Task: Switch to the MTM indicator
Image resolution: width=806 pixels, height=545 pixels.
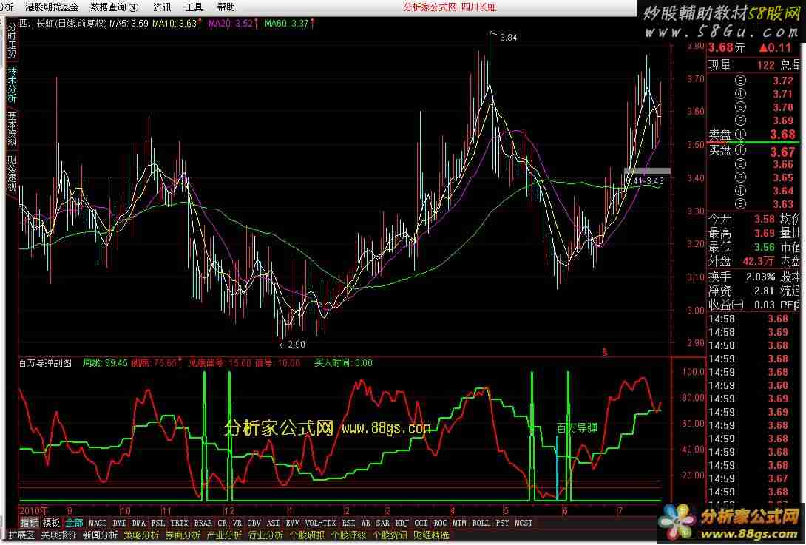Action: (459, 523)
